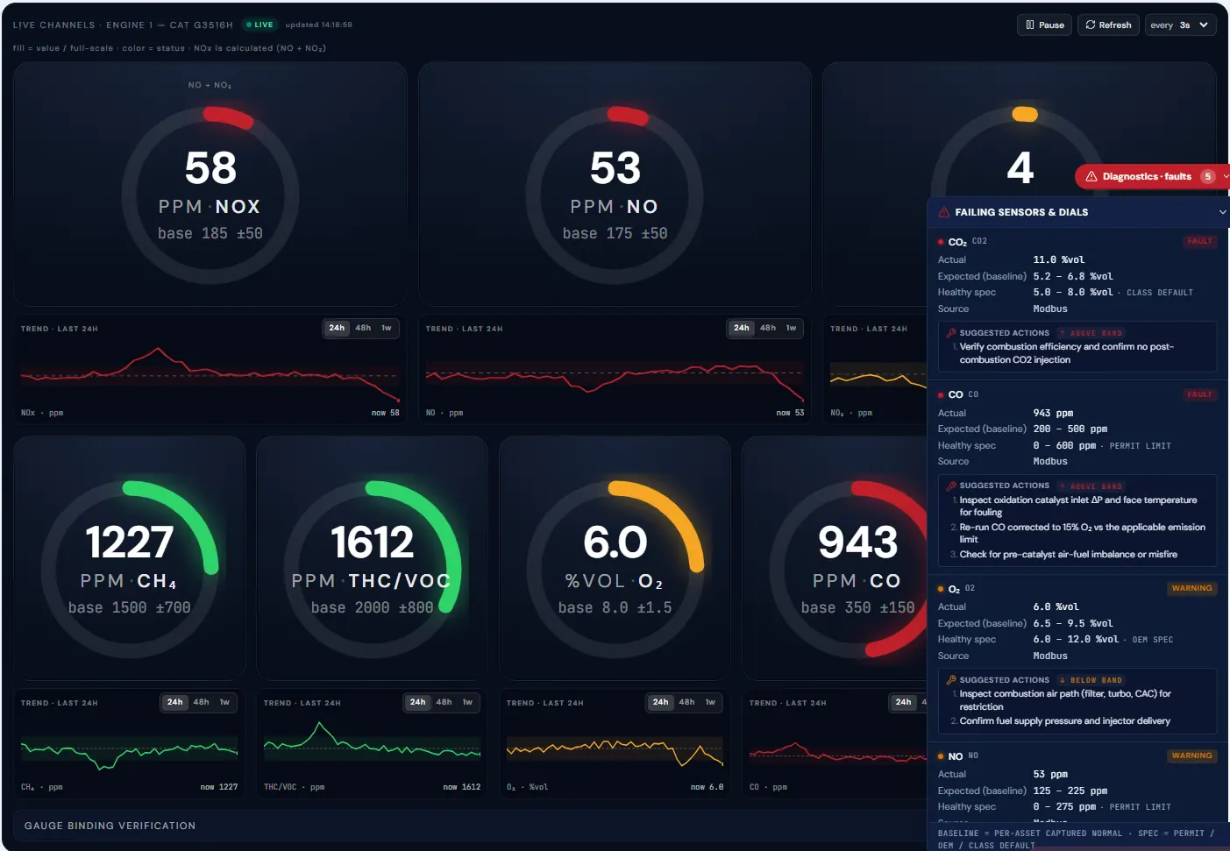Click BELOW BAND tag in O2 actions
Screen dimensions: 1230x851
point(1091,680)
